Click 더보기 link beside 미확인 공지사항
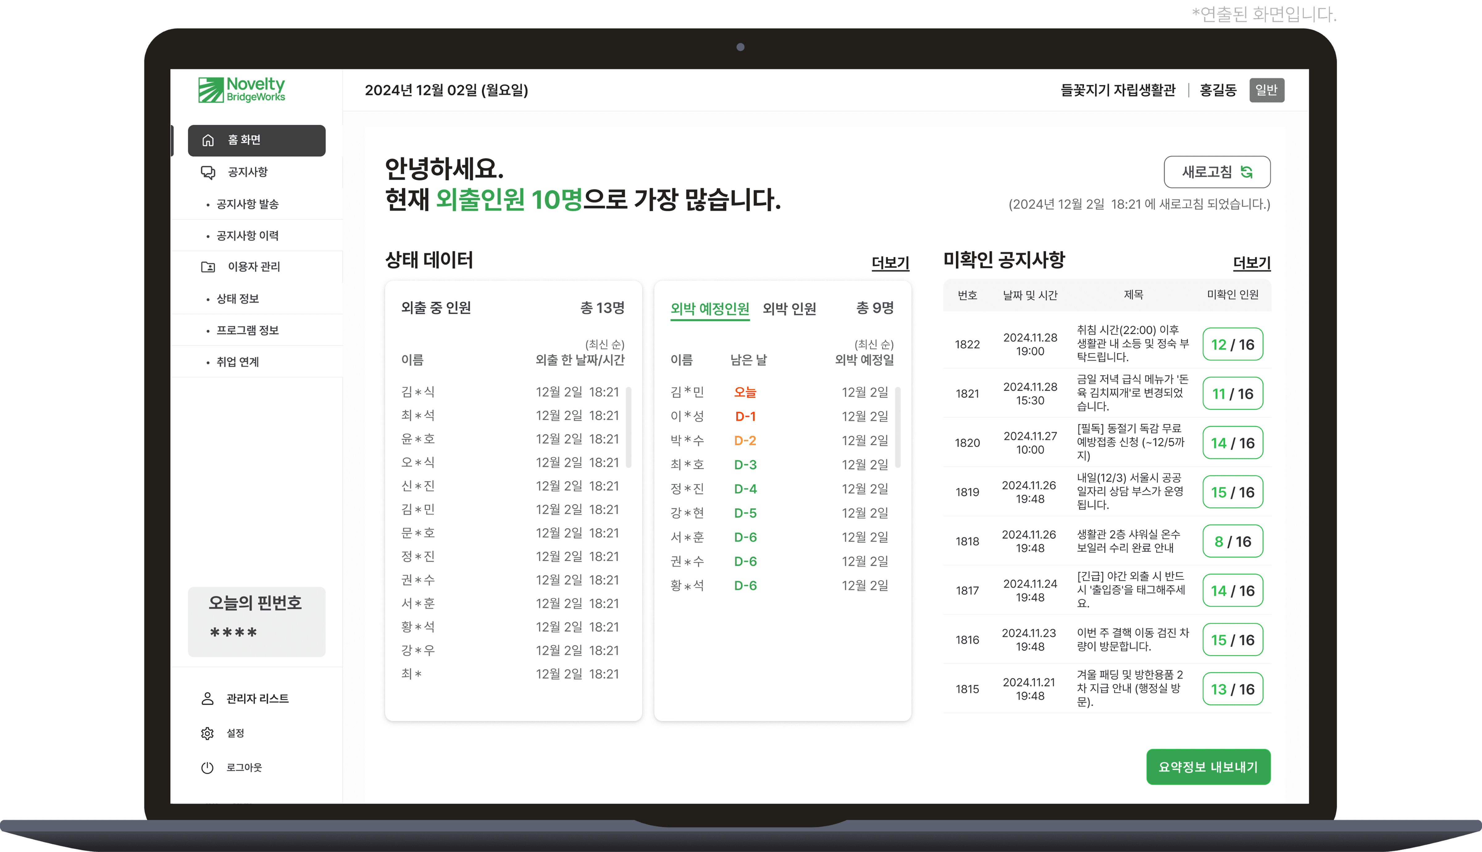This screenshot has height=852, width=1482. (1251, 263)
